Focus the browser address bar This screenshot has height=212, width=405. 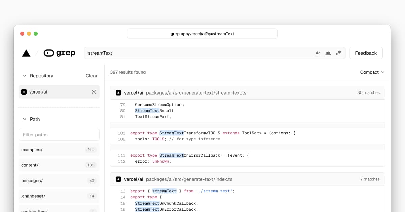coord(202,34)
